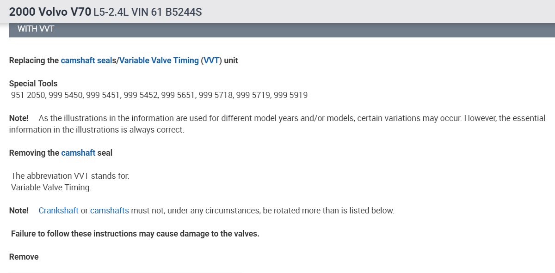Select tool number 999 5651 in the list

[x=178, y=95]
